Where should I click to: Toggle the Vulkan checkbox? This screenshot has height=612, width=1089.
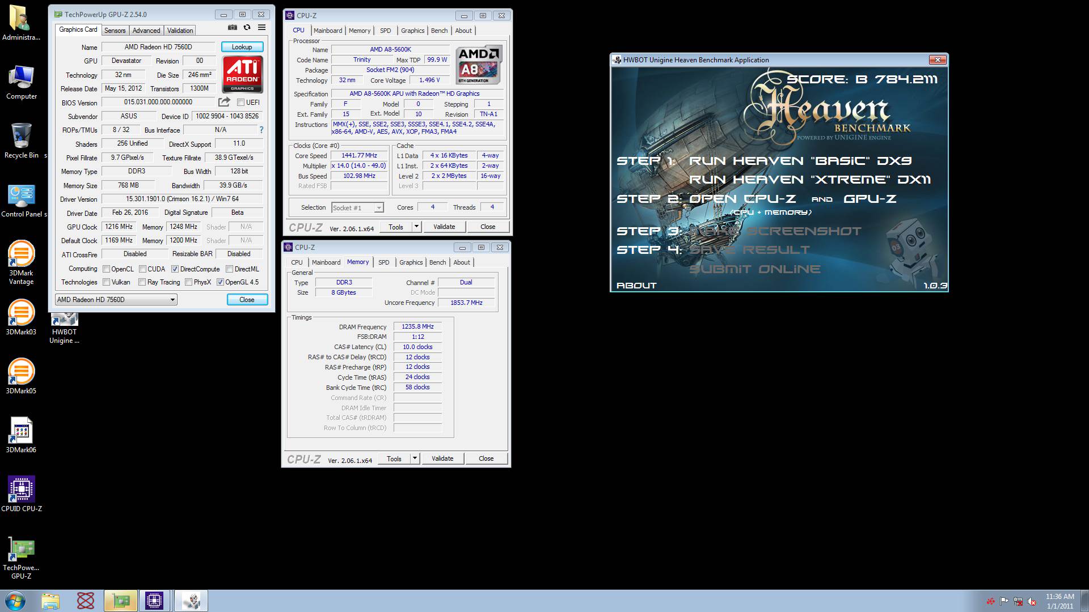pos(106,282)
